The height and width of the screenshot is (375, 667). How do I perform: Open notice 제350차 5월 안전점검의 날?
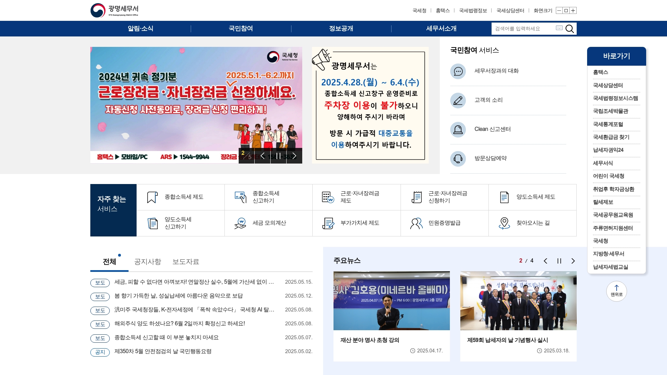[x=163, y=351]
